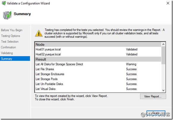Select the Testing Options step

(11, 36)
